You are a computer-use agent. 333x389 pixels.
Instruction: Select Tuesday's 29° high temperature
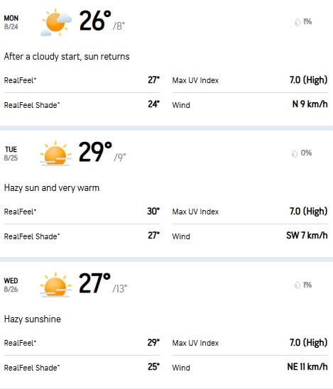[95, 152]
